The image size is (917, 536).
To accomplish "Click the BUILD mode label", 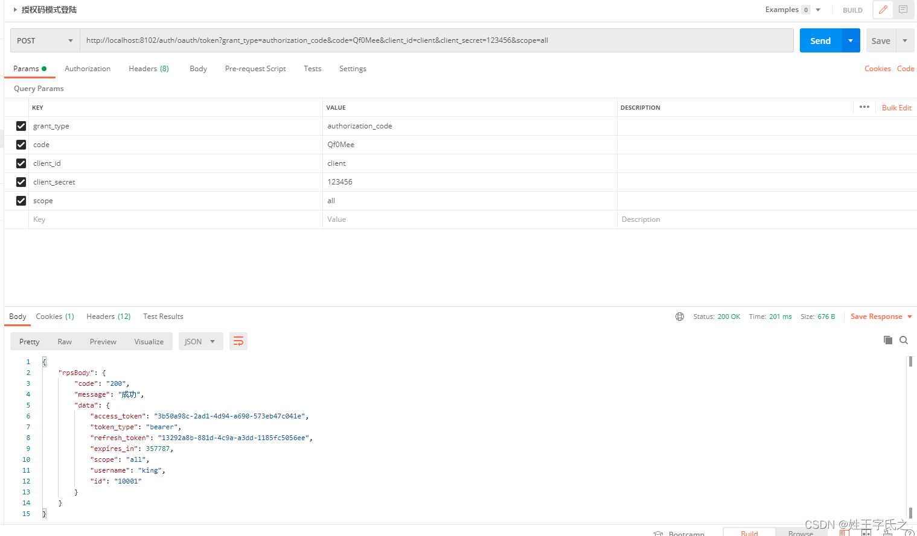I will tap(852, 10).
